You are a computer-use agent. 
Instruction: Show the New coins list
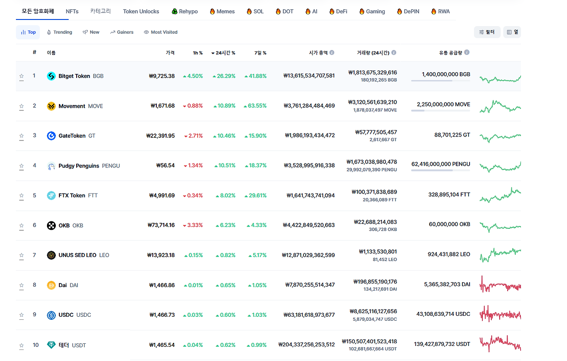[x=91, y=32]
